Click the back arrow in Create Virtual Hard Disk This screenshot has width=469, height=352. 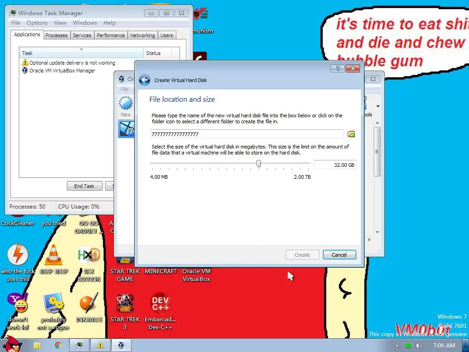(144, 80)
